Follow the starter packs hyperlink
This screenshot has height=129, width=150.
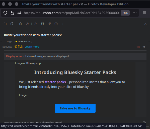click(x=55, y=82)
